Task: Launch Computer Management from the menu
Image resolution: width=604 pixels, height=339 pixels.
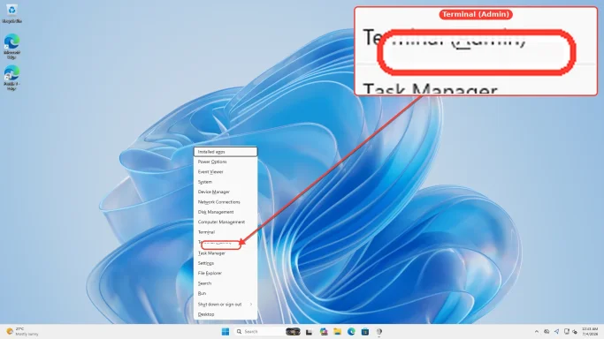Action: [226, 222]
